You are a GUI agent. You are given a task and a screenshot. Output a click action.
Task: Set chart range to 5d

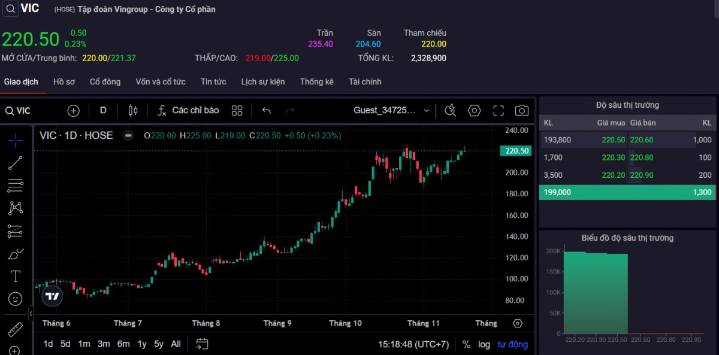point(65,344)
